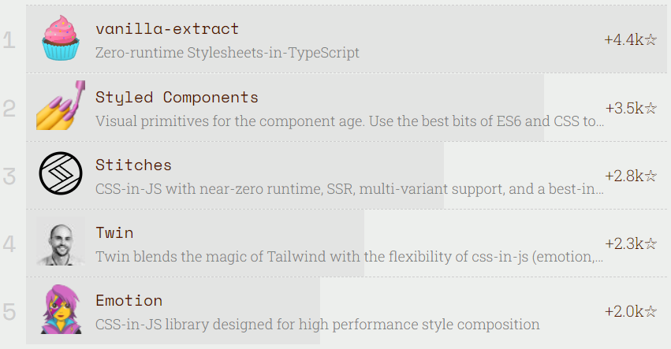Viewport: 671px width, 349px height.
Task: Click the rank number 5
Action: pos(9,312)
